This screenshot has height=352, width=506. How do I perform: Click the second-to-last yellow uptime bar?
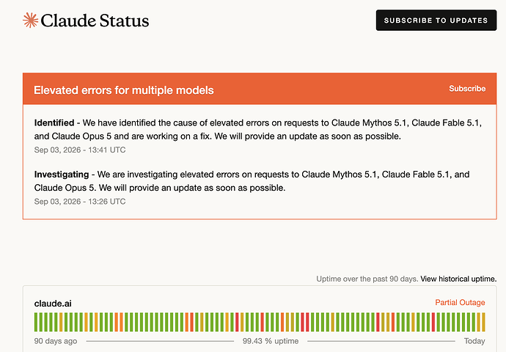coord(478,322)
